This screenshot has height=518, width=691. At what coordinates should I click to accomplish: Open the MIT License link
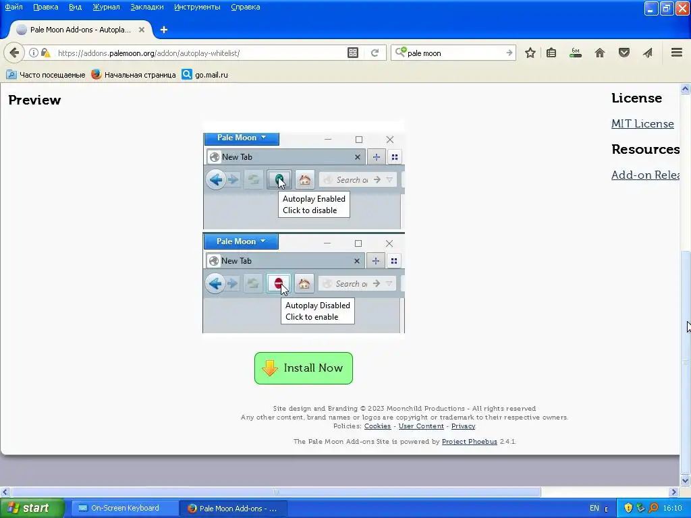(642, 124)
